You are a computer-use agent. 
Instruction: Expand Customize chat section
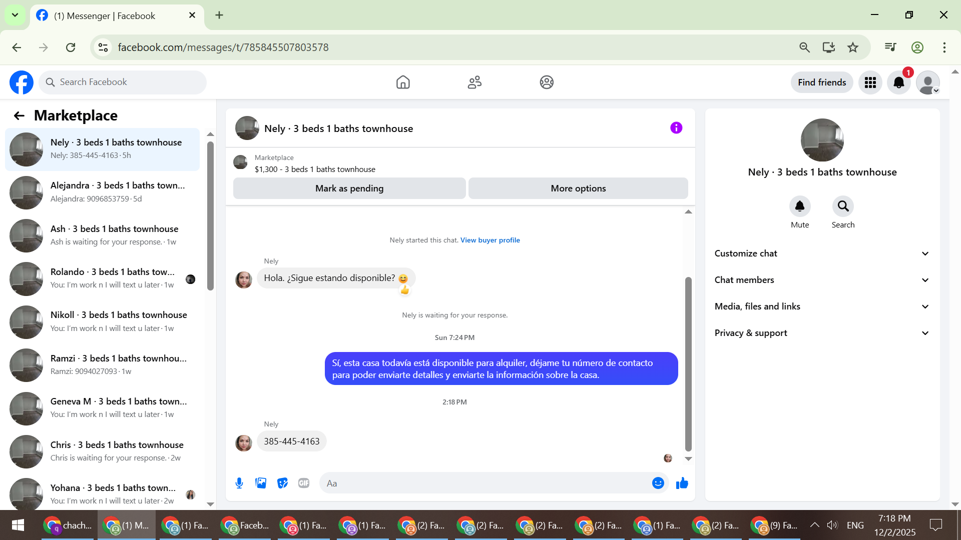(822, 253)
